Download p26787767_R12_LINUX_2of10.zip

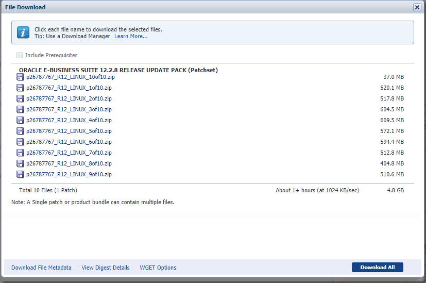point(69,98)
